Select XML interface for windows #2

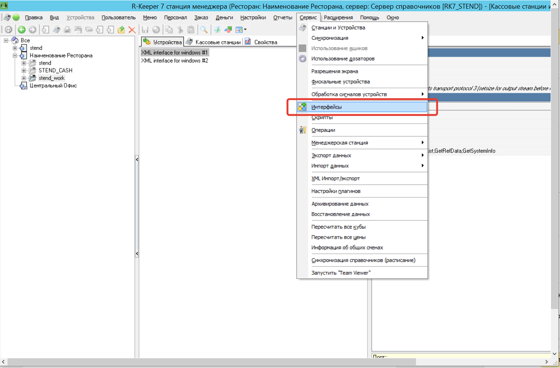[x=175, y=61]
